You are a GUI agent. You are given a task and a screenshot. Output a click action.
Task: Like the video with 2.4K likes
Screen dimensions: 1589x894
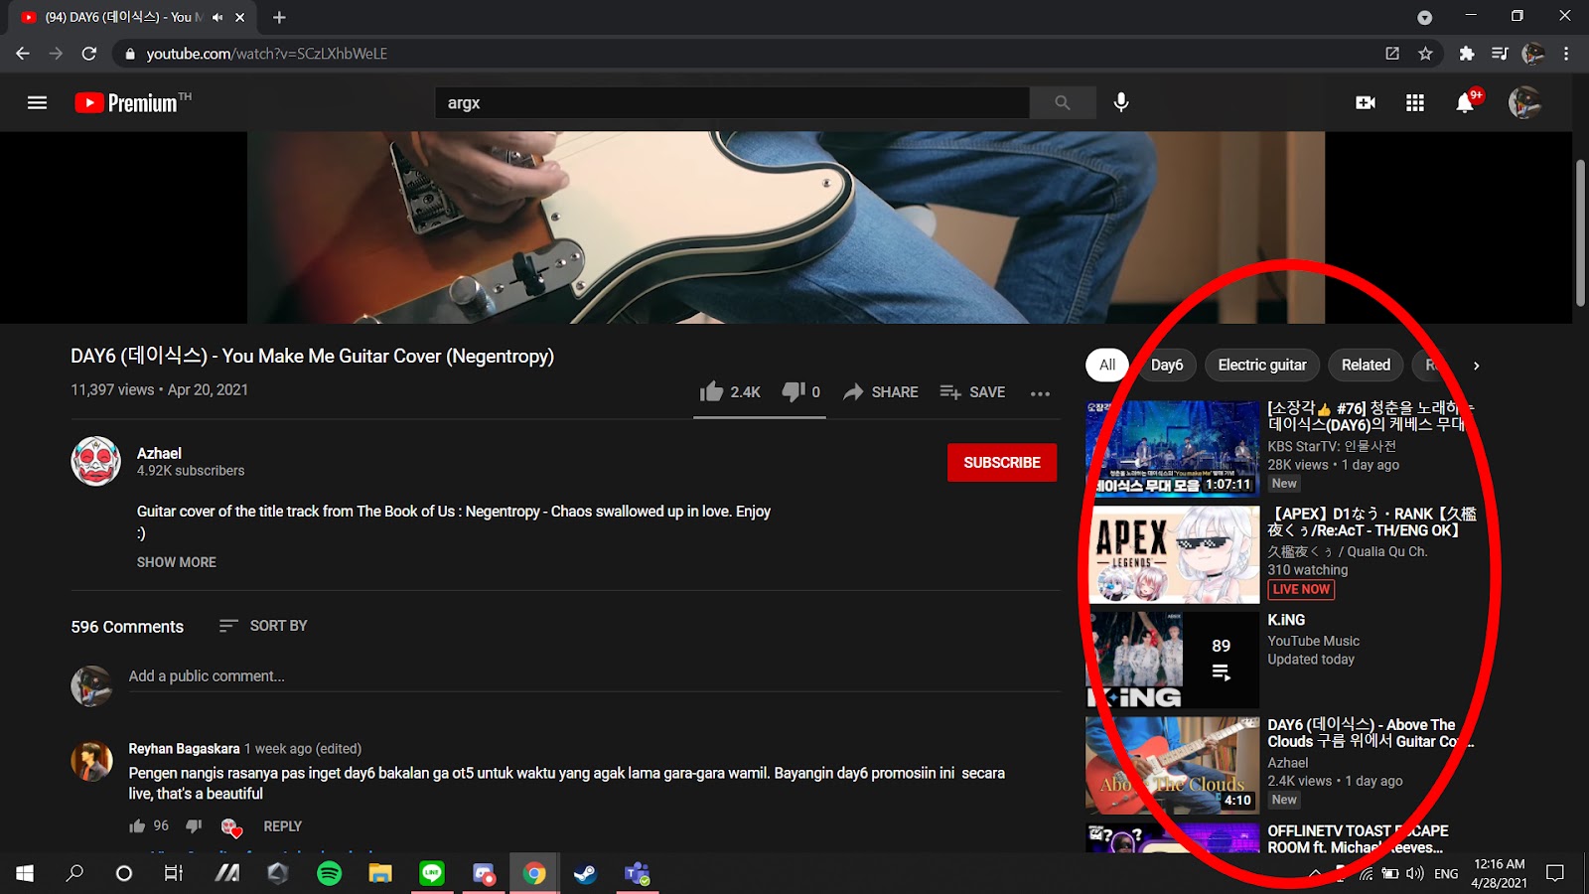pos(730,392)
